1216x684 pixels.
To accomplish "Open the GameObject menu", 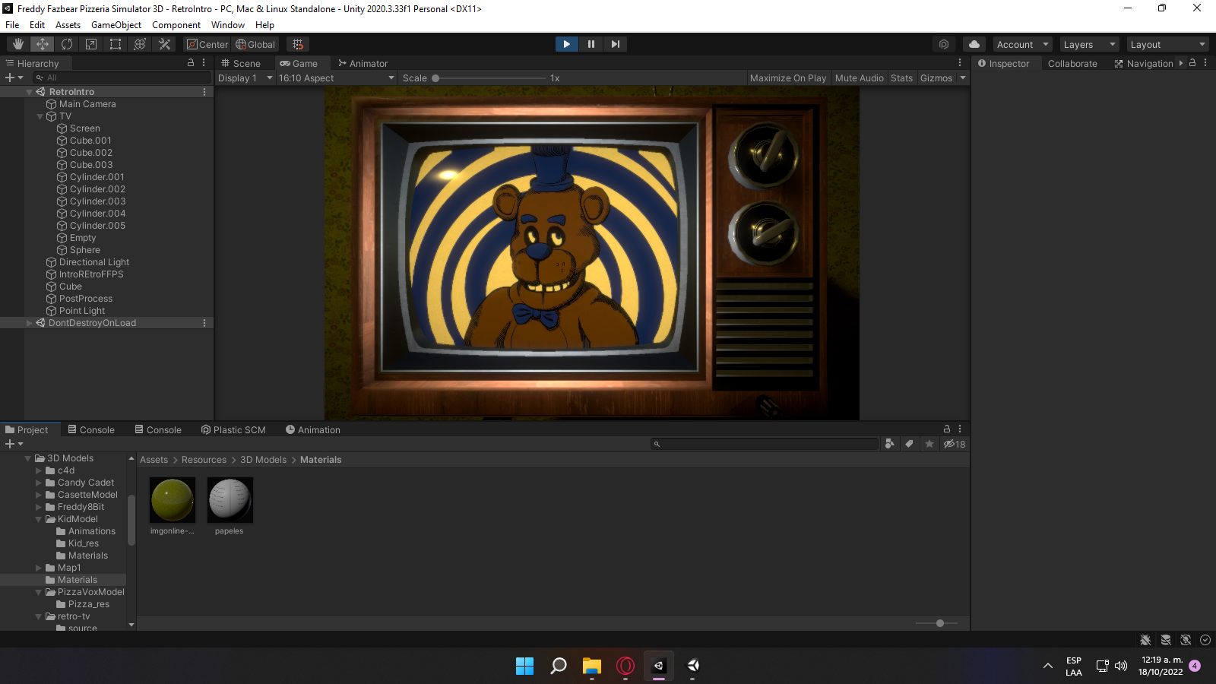I will click(116, 25).
